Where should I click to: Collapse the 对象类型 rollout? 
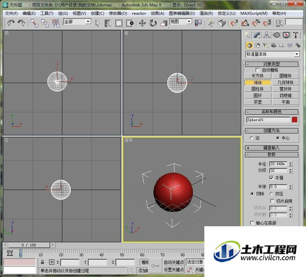click(x=271, y=64)
